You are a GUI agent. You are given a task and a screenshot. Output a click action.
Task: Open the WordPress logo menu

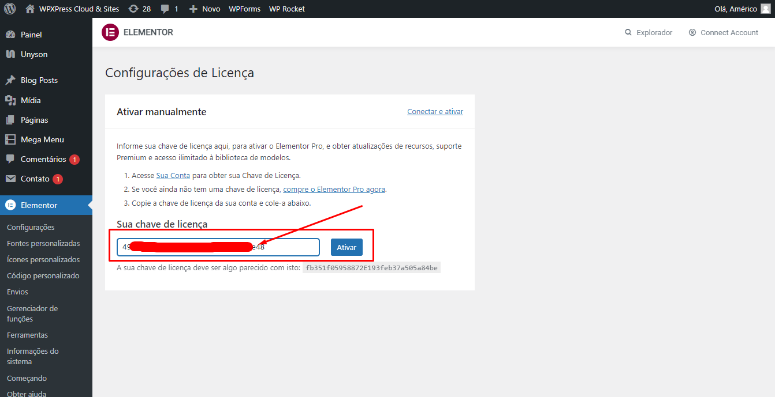point(10,9)
